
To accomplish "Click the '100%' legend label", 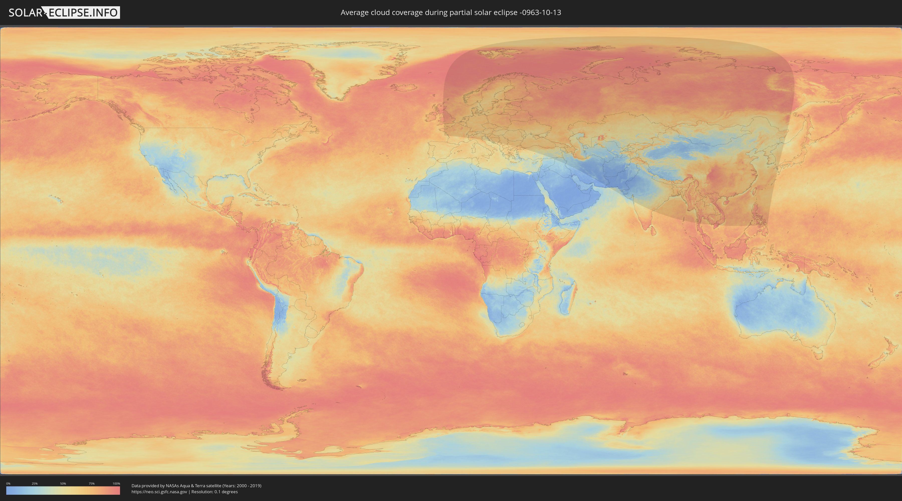I will (116, 483).
